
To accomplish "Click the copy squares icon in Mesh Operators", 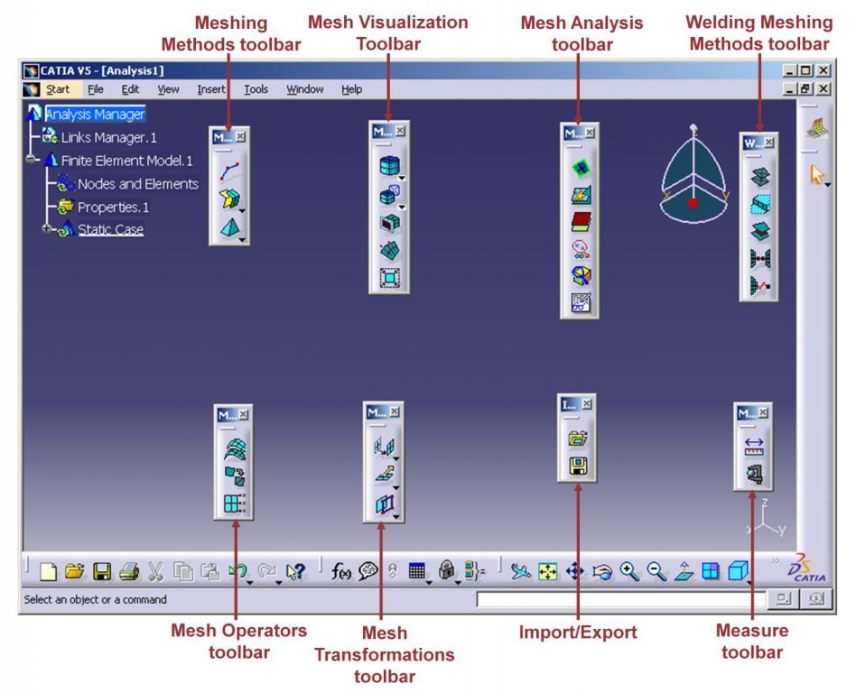I will (x=235, y=476).
